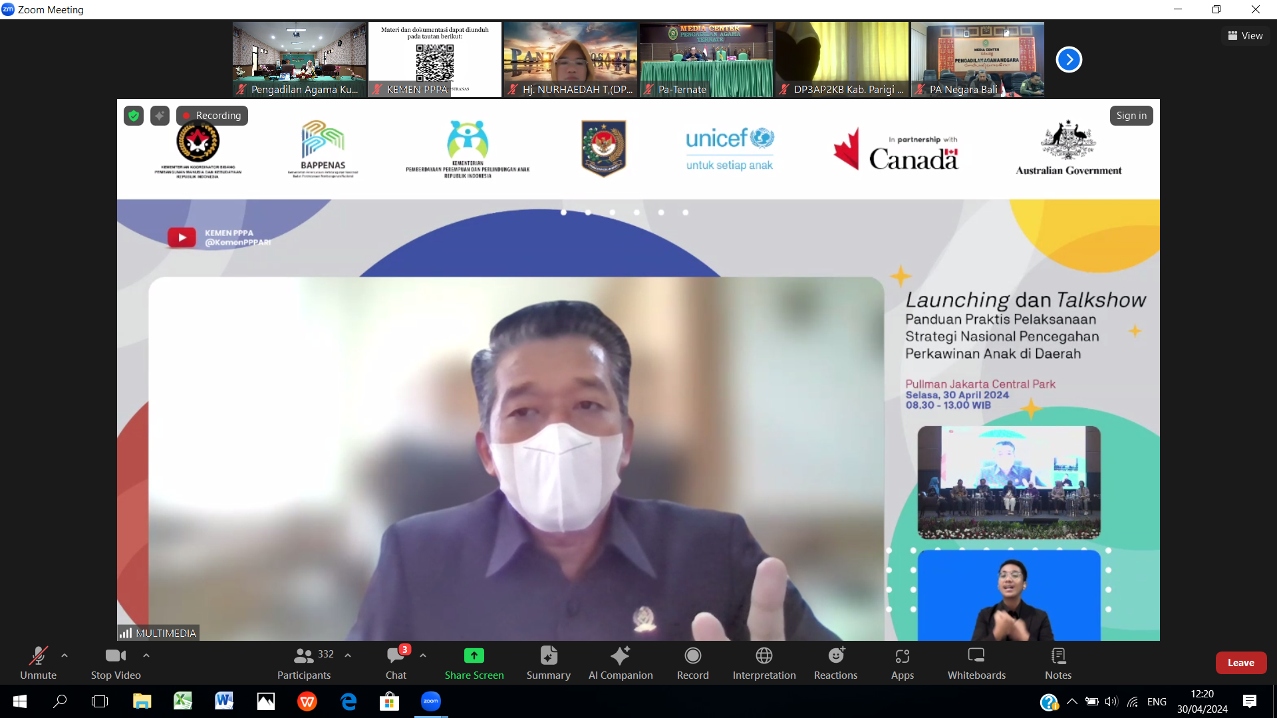Open the meeting Summary
Viewport: 1277px width, 718px height.
(x=549, y=663)
